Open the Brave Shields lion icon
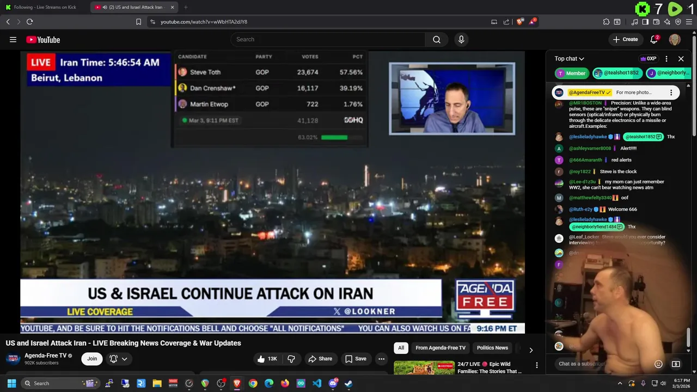 point(520,22)
